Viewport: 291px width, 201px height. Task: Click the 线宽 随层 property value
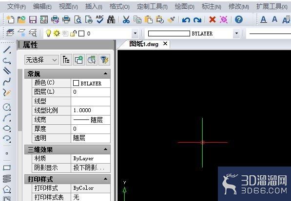pyautogui.click(x=91, y=120)
